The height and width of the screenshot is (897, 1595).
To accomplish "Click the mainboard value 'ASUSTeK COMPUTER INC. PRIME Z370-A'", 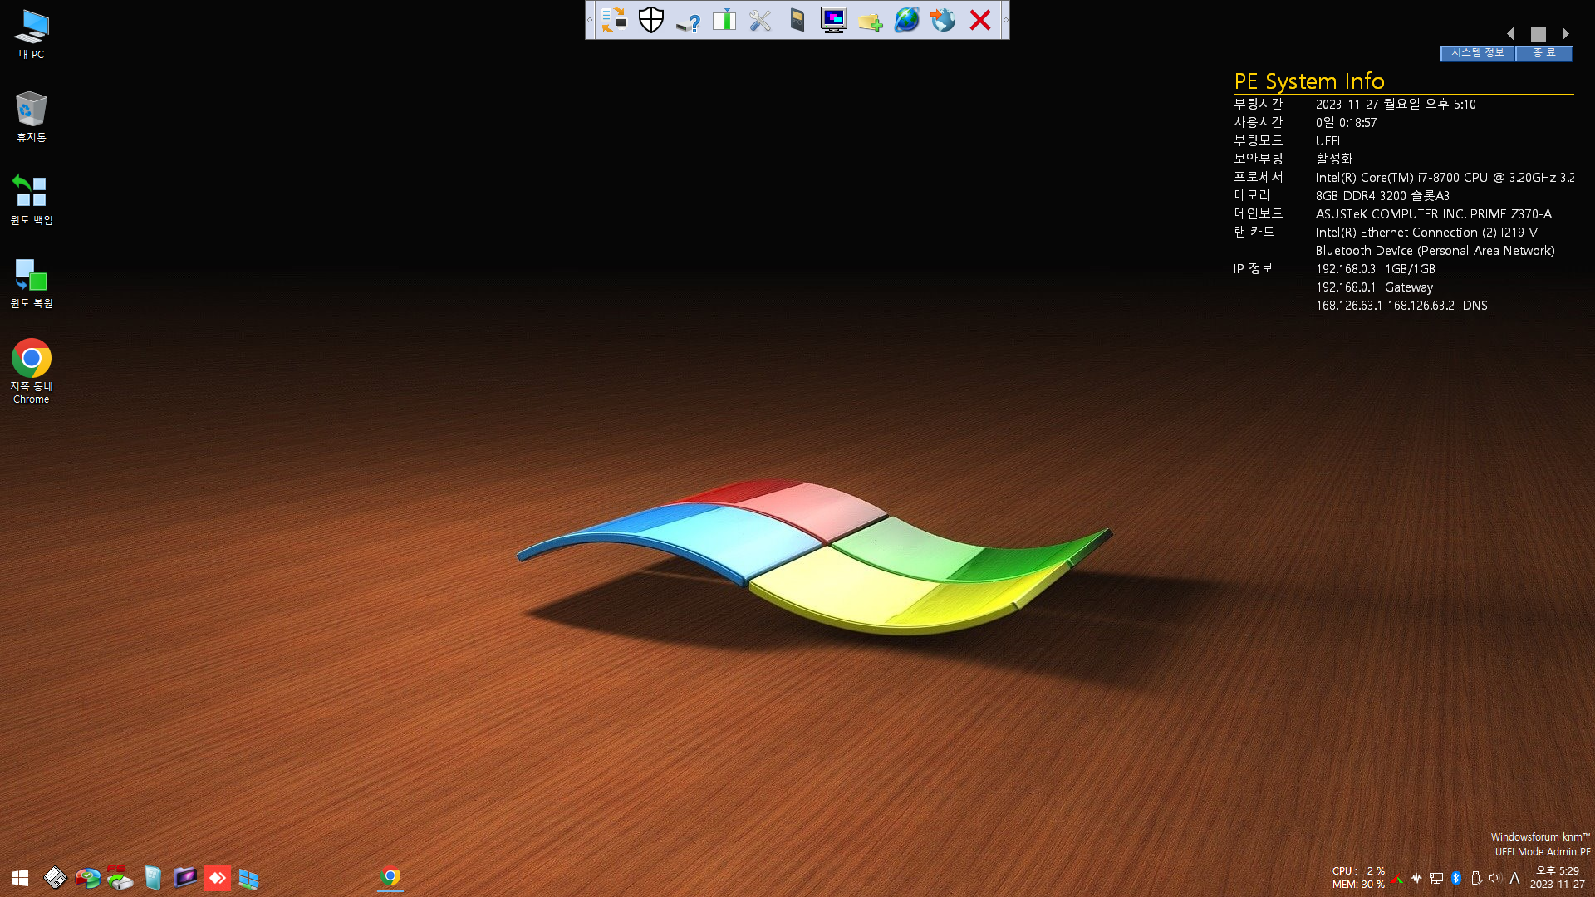I will 1434,214.
